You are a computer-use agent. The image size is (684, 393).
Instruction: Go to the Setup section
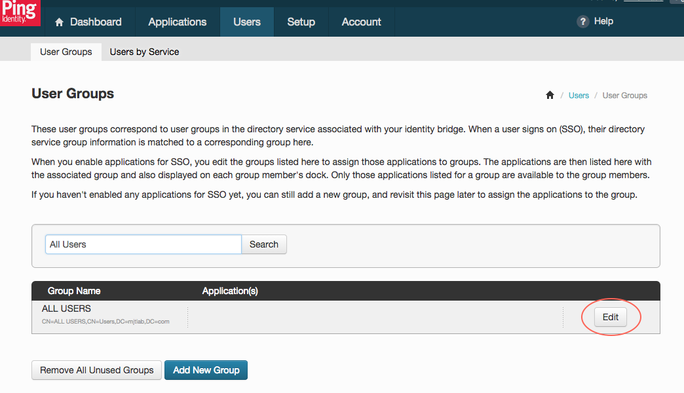pyautogui.click(x=301, y=22)
